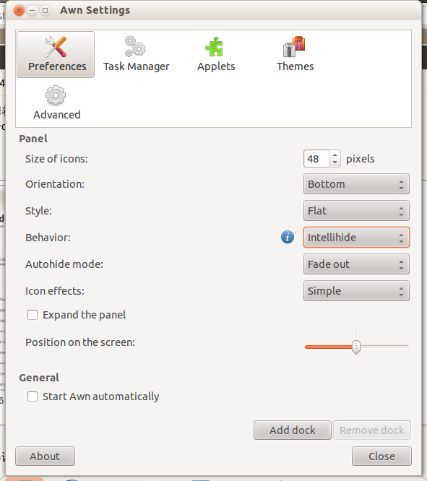This screenshot has height=481, width=427.
Task: Click the Close button at bottom right
Action: click(x=381, y=456)
